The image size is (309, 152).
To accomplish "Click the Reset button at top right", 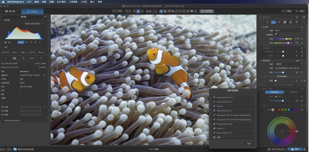I will (x=287, y=11).
